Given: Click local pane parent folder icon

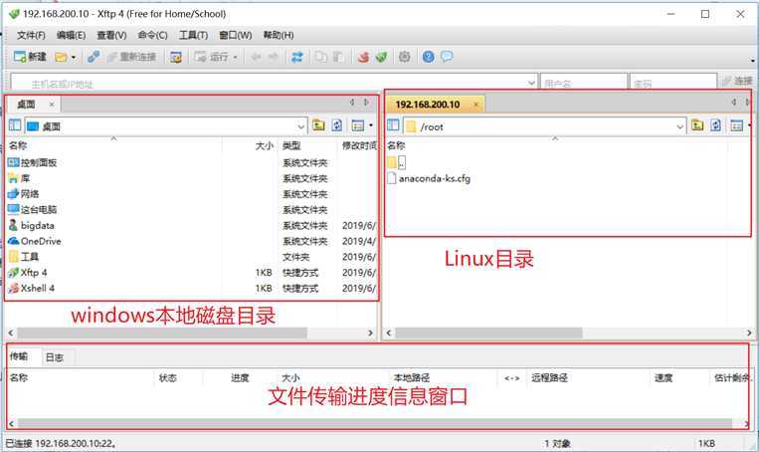Looking at the screenshot, I should (318, 125).
